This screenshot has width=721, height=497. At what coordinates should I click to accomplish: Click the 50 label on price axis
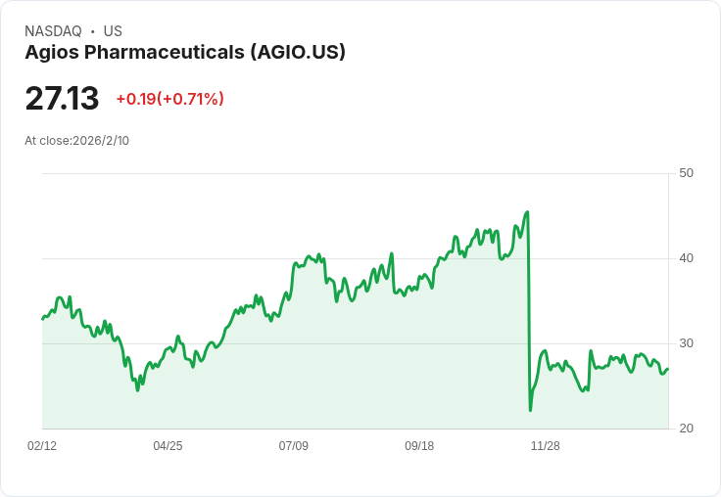tap(686, 173)
